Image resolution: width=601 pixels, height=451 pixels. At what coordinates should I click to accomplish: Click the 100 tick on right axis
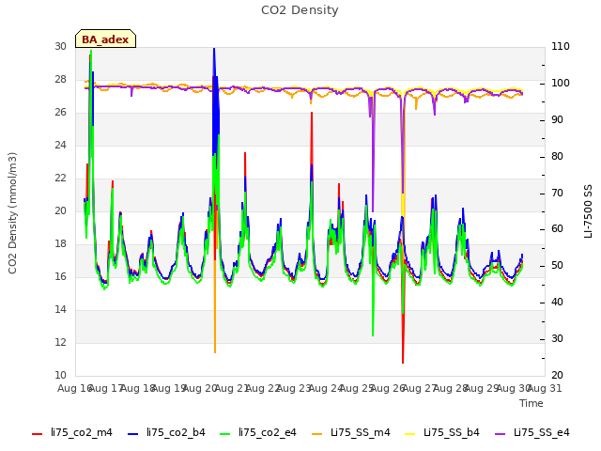coord(561,84)
